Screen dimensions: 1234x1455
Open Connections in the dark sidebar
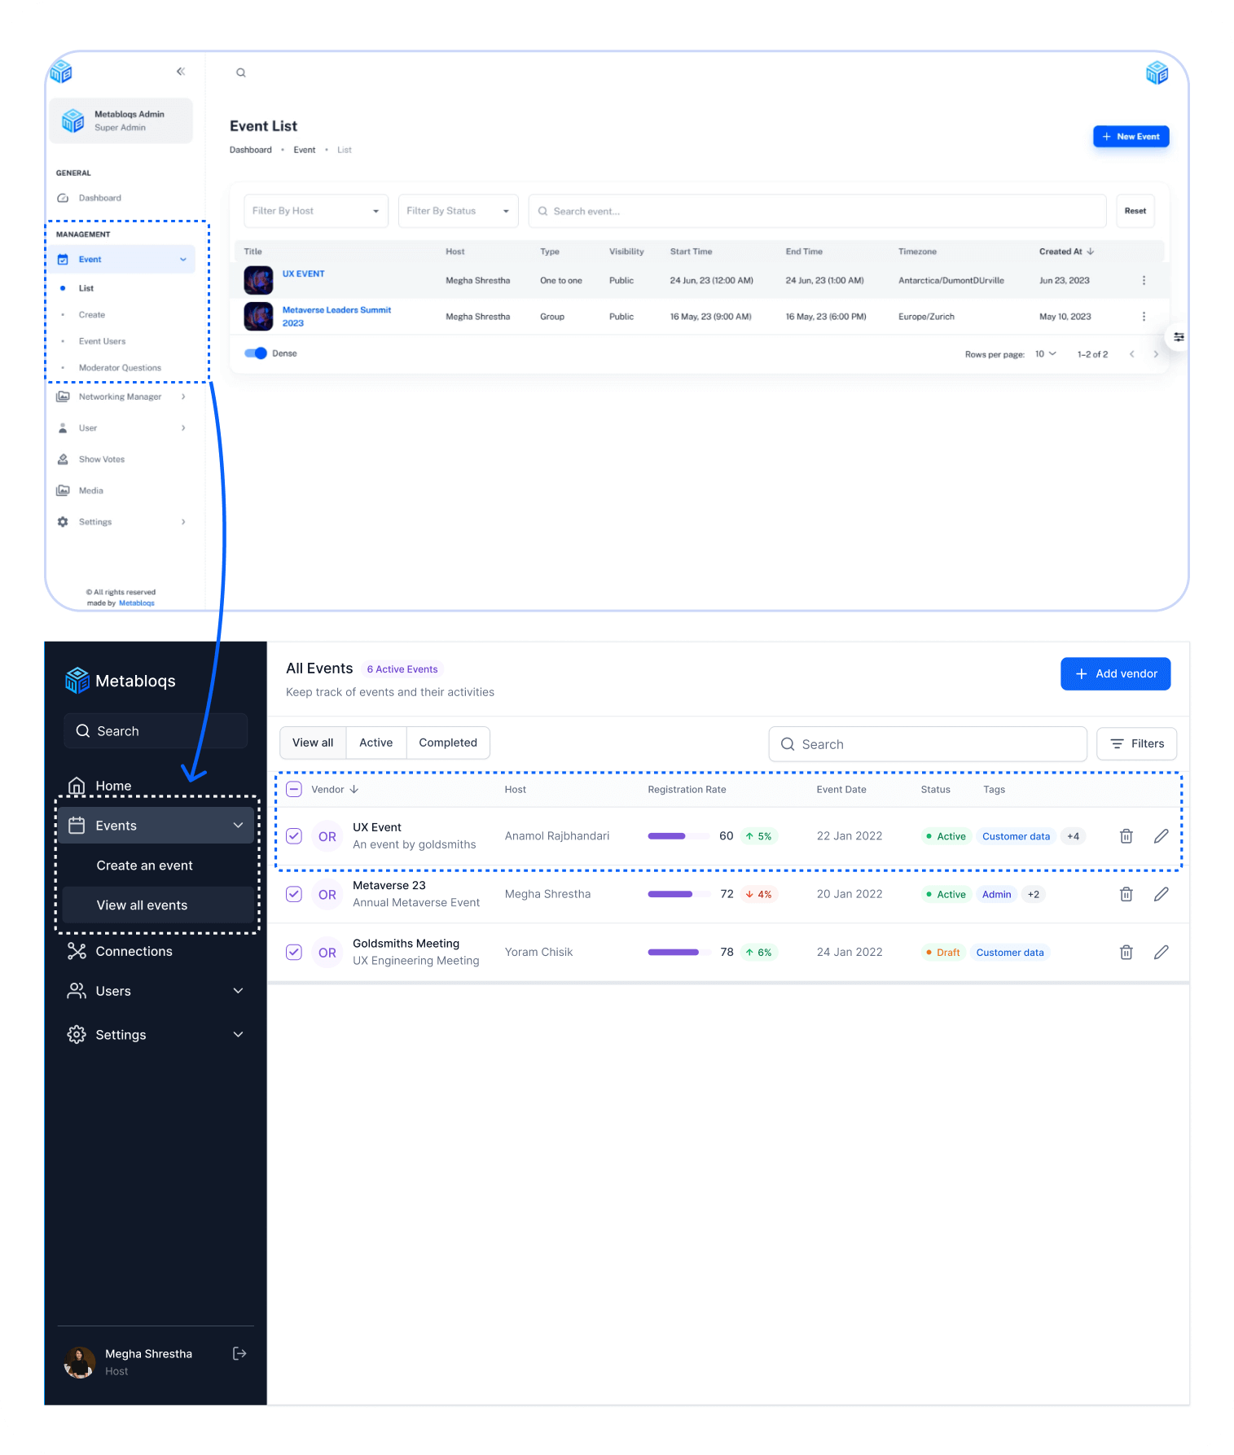[x=134, y=951]
